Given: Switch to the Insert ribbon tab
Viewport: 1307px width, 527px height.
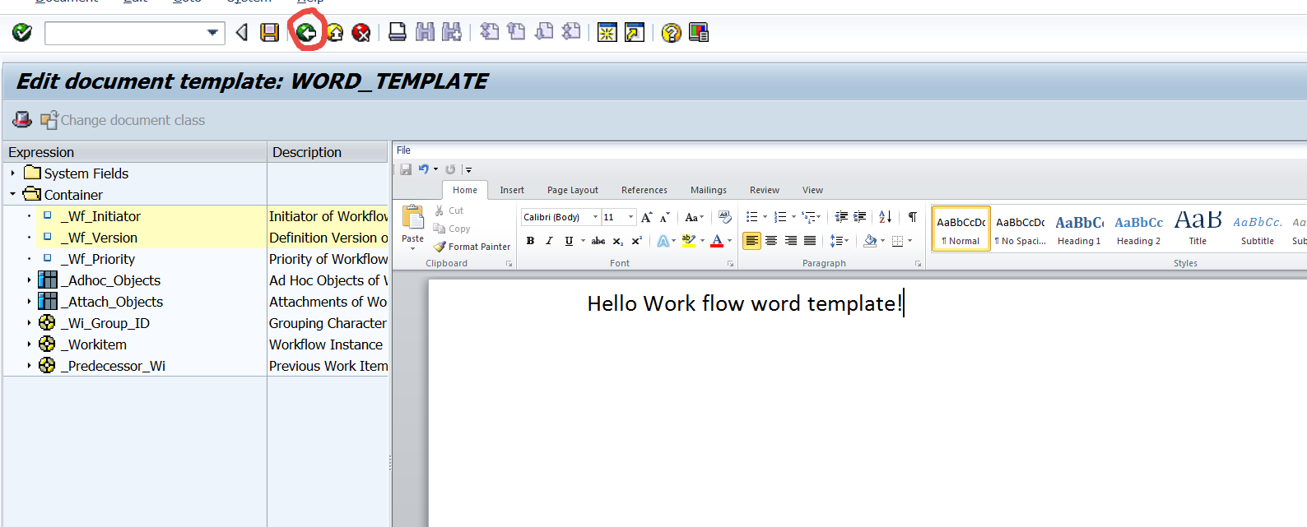Looking at the screenshot, I should 512,190.
